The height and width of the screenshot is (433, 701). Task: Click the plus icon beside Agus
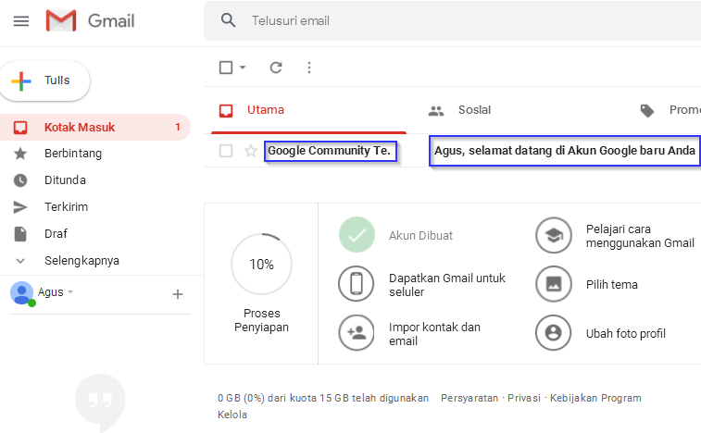[178, 294]
